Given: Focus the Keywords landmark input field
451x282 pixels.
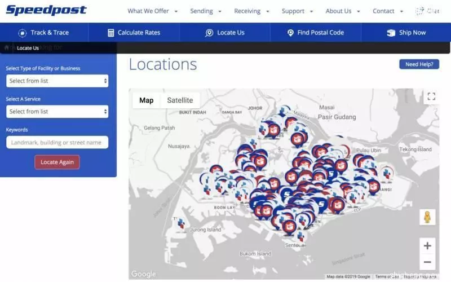Looking at the screenshot, I should click(58, 142).
